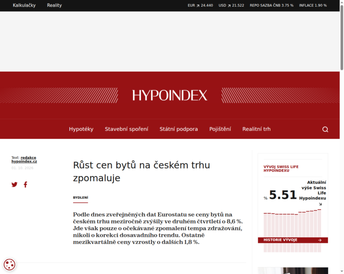The width and height of the screenshot is (344, 274).
Task: Click small arrow under Hypoindexu label
Action: [320, 204]
